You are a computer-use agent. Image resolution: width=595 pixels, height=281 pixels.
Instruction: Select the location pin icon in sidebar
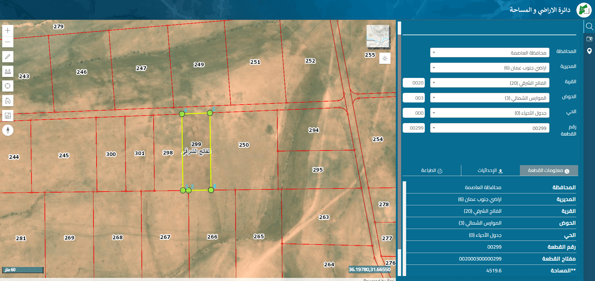pyautogui.click(x=589, y=51)
